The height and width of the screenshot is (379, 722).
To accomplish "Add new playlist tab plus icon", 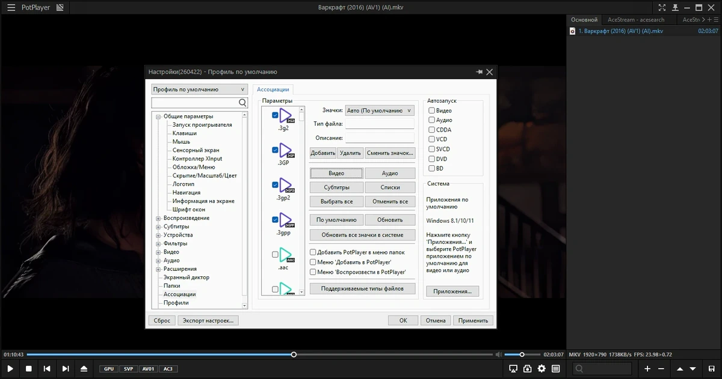I will [x=709, y=20].
